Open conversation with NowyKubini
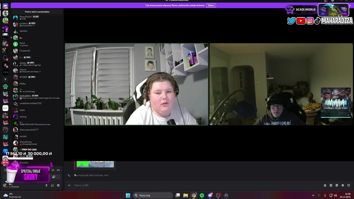Screen dimensions: 354x199 [37, 18]
